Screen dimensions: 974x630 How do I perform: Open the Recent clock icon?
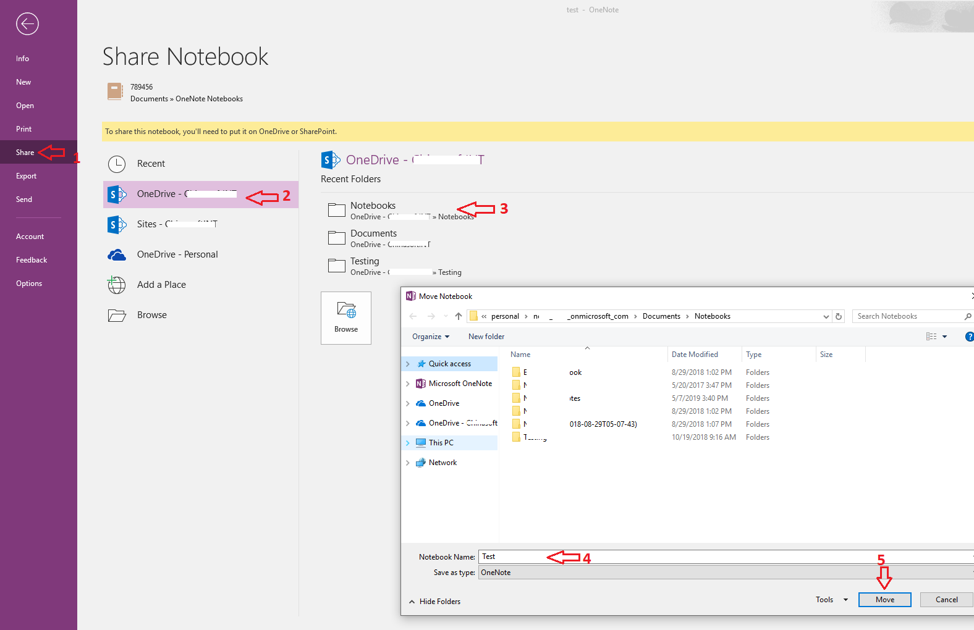point(117,164)
